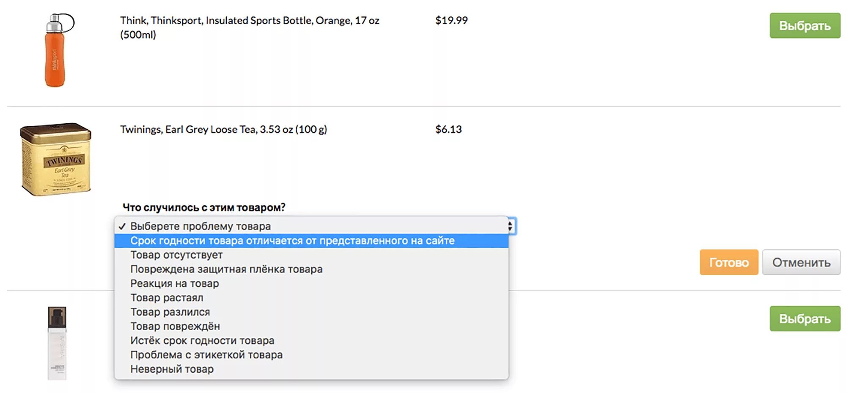Viewport: 846px width, 393px height.
Task: Choose Неверный товар option
Action: point(172,369)
